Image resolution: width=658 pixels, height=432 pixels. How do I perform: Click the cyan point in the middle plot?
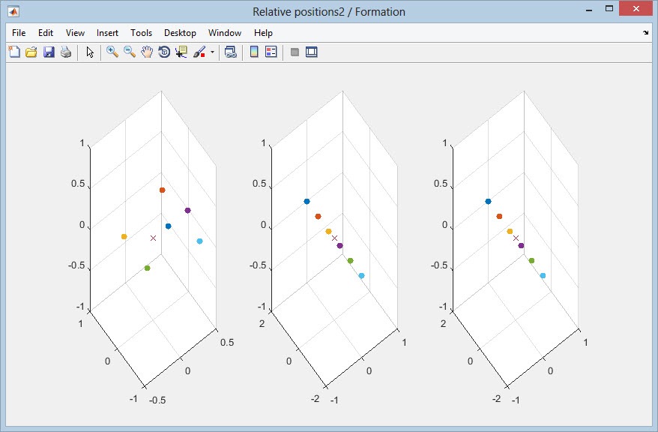[362, 276]
